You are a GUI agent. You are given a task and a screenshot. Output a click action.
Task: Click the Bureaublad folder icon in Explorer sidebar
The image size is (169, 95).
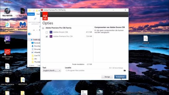tap(32, 43)
